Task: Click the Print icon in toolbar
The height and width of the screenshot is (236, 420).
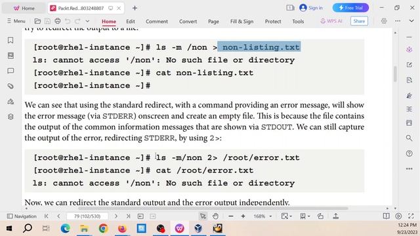Action: (57, 21)
